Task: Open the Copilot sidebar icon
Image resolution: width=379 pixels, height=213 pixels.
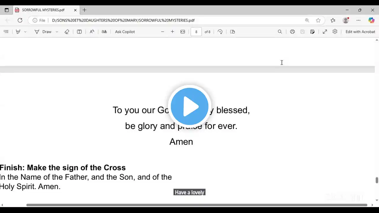Action: (x=371, y=20)
